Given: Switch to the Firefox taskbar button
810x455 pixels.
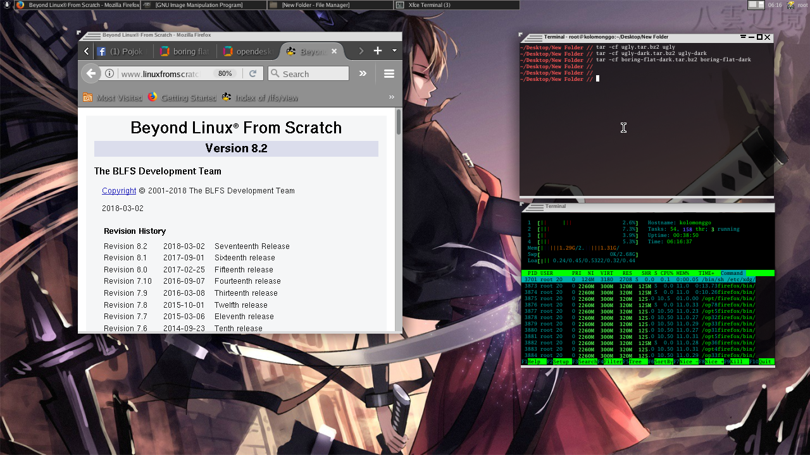Looking at the screenshot, I should (77, 4).
